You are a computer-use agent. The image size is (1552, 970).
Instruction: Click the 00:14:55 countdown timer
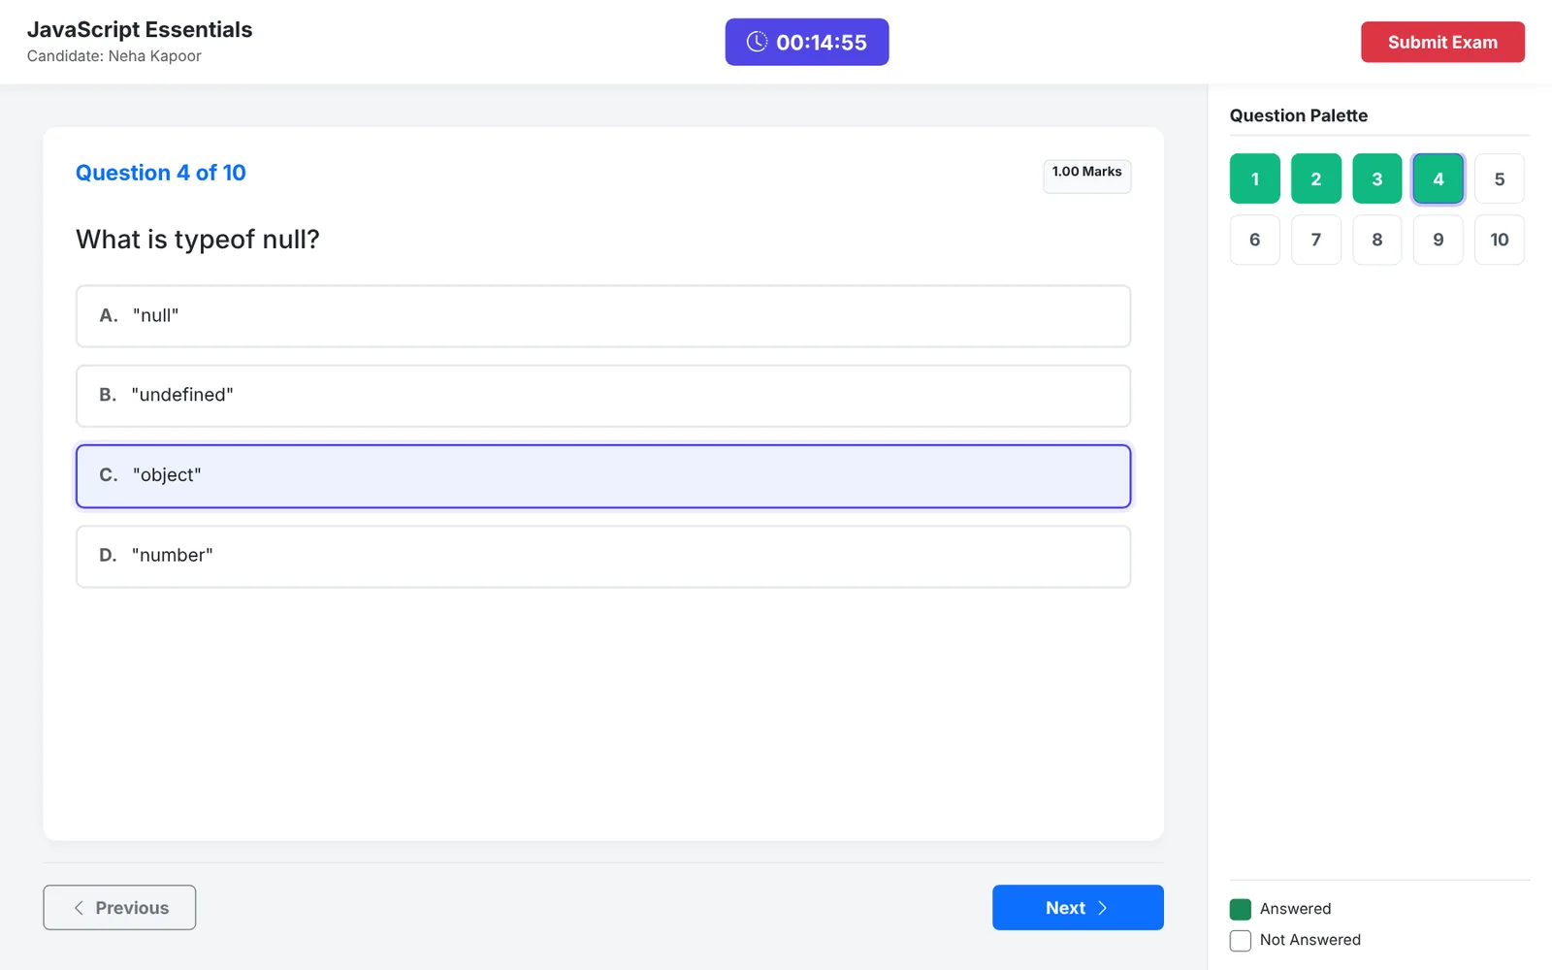click(x=807, y=42)
